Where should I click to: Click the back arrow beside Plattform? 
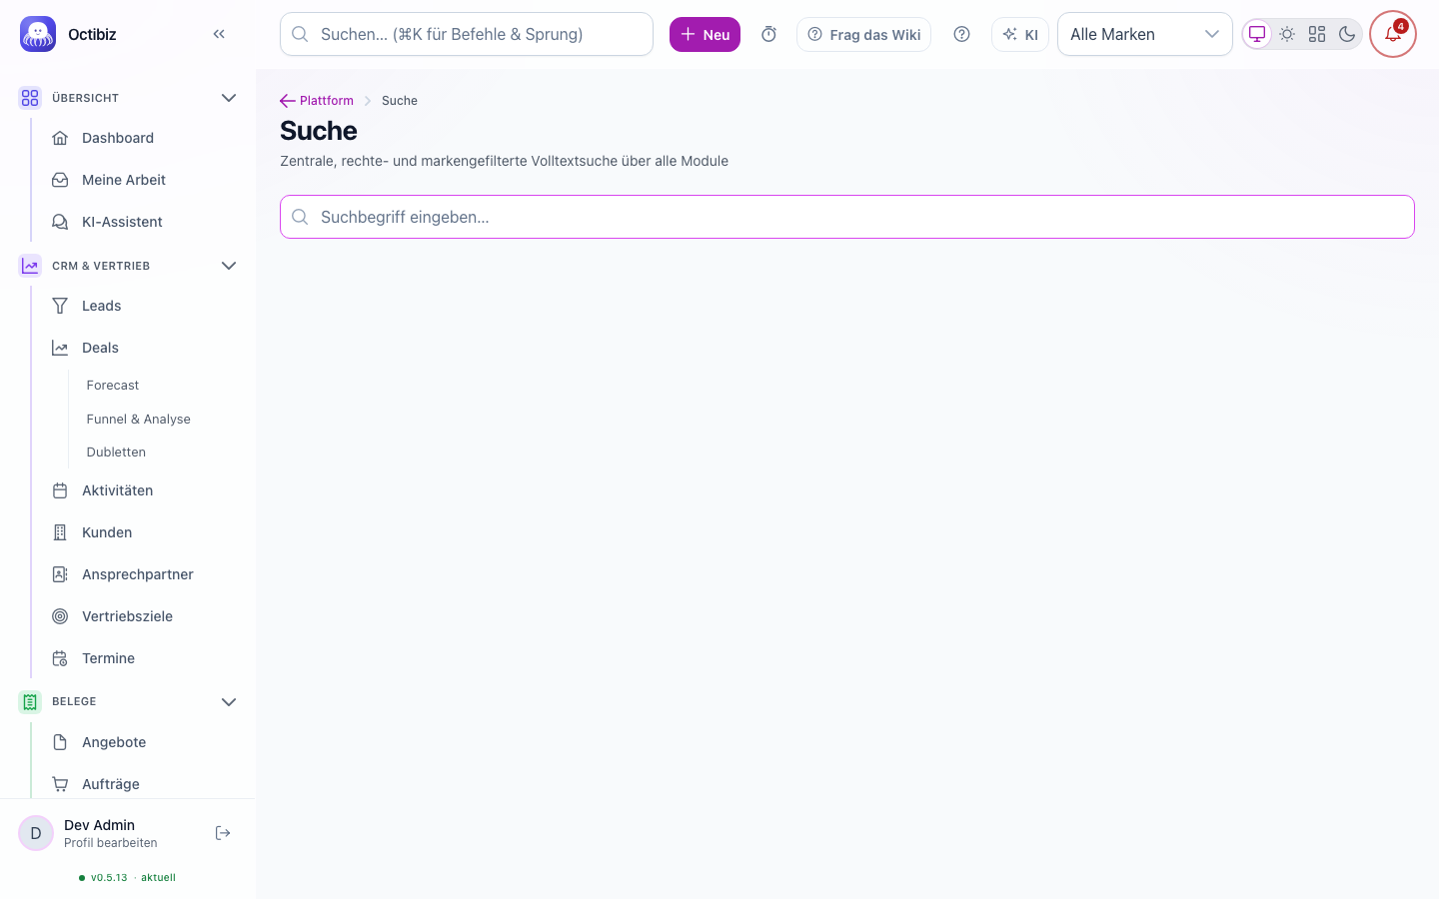288,101
